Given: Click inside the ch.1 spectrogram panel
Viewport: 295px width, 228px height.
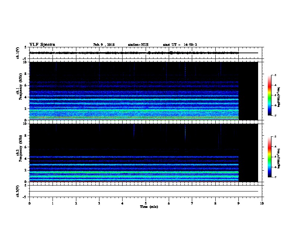Looking at the screenshot, I should pyautogui.click(x=144, y=91).
